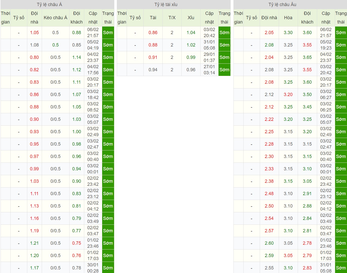
Task: Click draw odds 3.05 in châu Âu 01/02 17:03 row
Action: tap(288, 256)
